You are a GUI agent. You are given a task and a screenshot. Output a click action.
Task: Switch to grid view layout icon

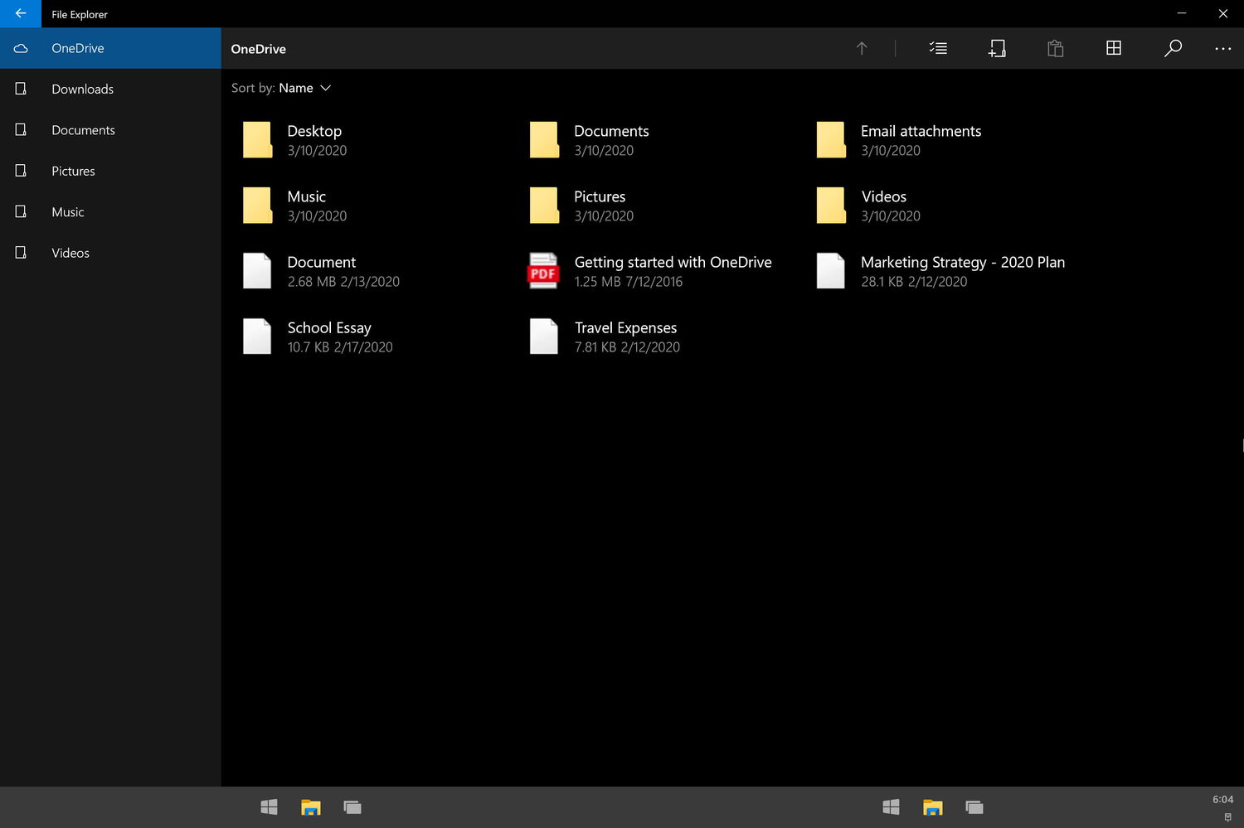click(1114, 48)
